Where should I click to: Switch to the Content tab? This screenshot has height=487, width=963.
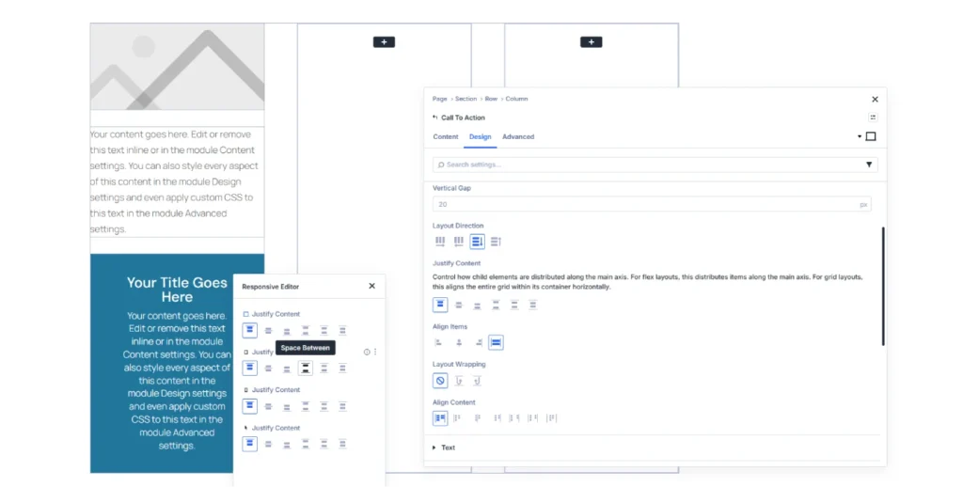pos(446,137)
